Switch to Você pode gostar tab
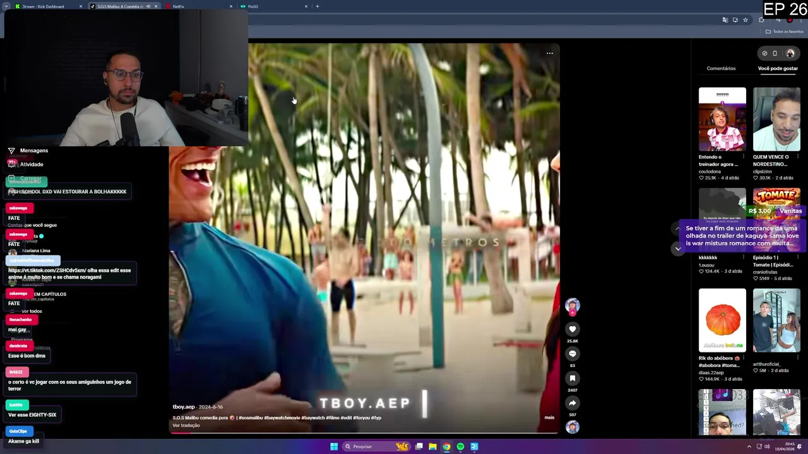 coord(778,68)
